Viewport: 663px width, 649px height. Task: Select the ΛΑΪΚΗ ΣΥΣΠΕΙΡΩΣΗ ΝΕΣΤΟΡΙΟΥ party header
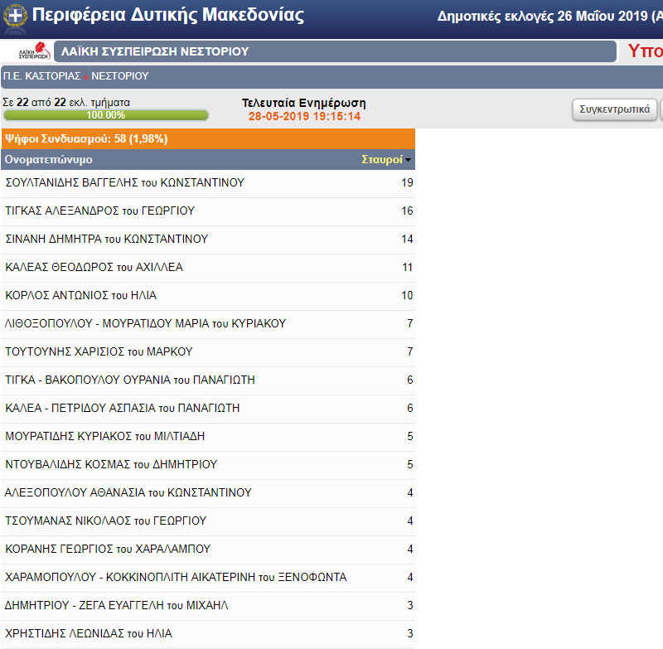tap(156, 52)
